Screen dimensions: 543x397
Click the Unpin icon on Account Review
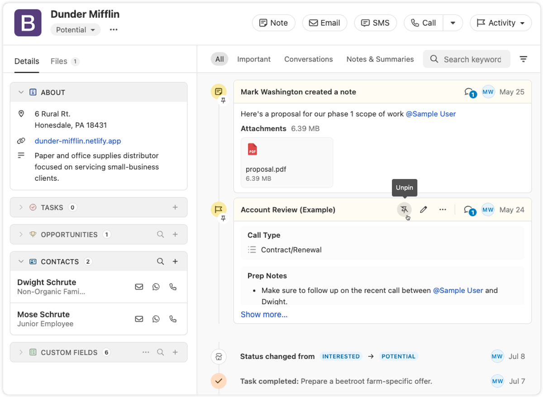(404, 209)
